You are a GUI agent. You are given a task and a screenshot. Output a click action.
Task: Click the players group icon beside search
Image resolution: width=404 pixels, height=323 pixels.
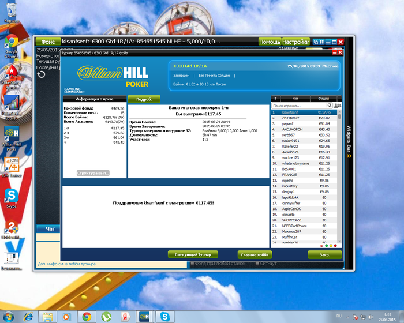337,106
